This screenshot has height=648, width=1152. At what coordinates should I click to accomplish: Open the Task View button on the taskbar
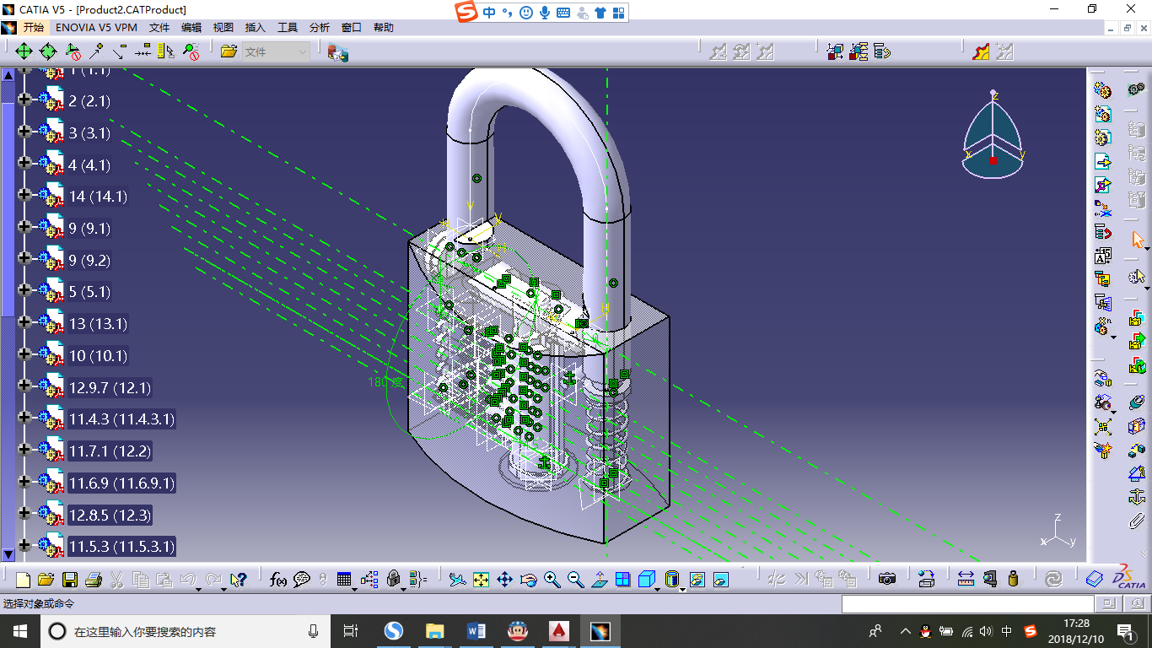[352, 631]
